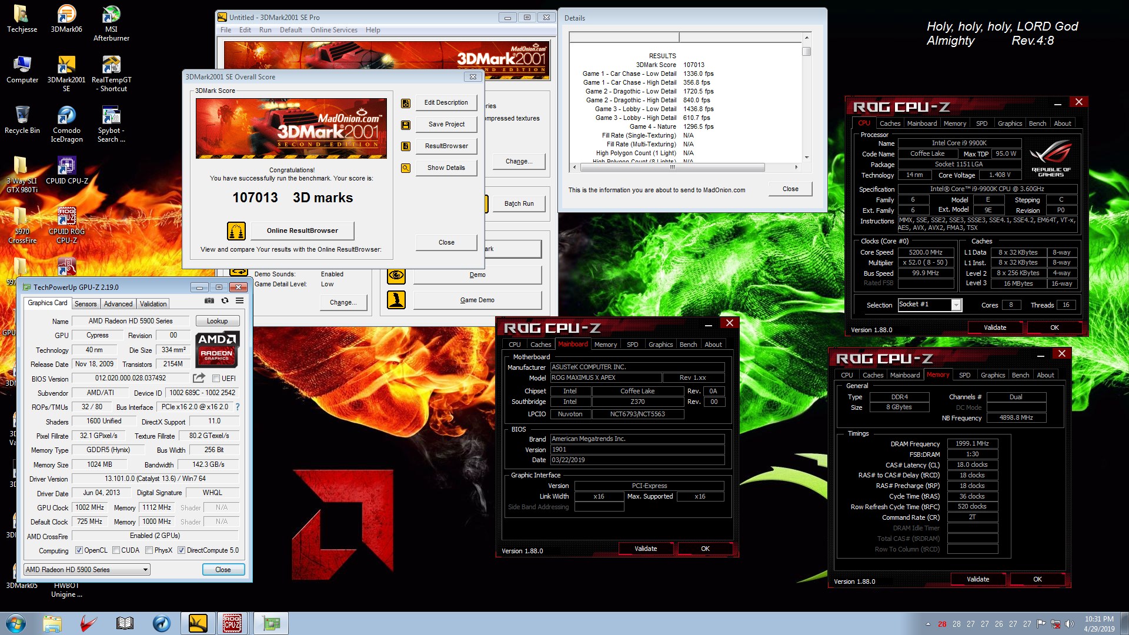1129x635 pixels.
Task: Click the GPU-Z screenshot camera icon
Action: [209, 300]
